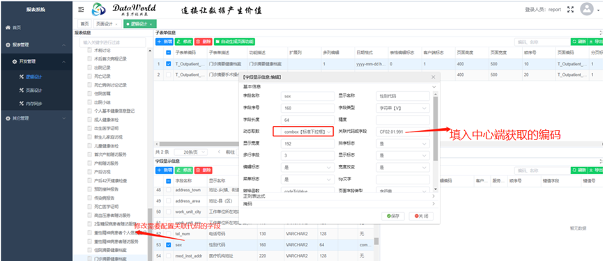The image size is (605, 261).
Task: Check the address_area row checkbox
Action: tap(168, 201)
